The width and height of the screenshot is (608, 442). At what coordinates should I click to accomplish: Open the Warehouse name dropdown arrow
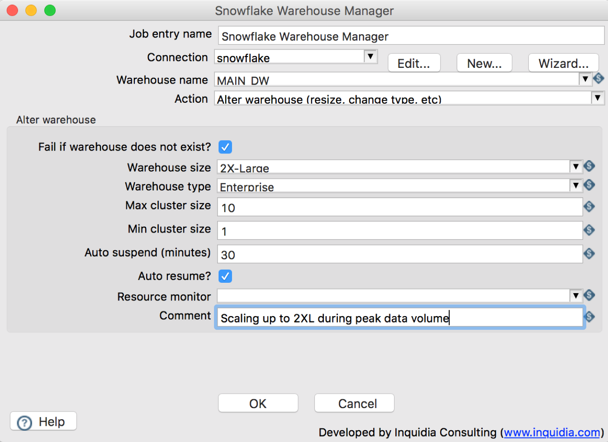(x=585, y=79)
